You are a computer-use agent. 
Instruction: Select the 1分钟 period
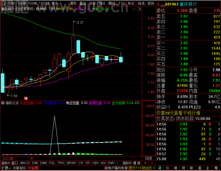(x=22, y=3)
